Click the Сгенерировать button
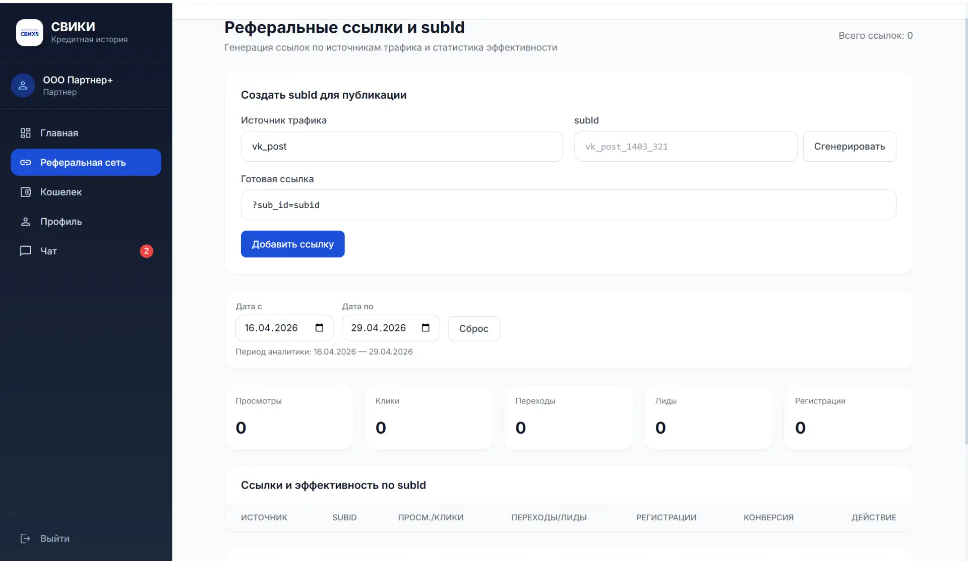Viewport: 968px width, 561px height. coord(850,147)
